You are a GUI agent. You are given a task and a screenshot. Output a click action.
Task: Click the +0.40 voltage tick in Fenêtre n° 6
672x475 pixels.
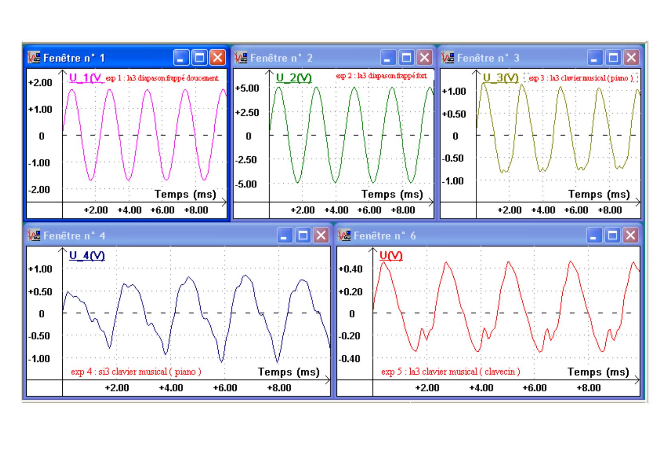coord(351,269)
